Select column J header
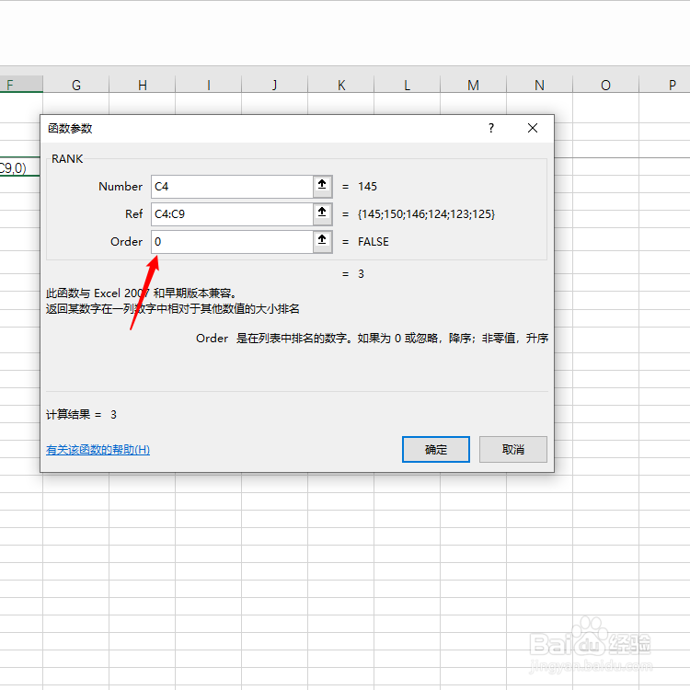This screenshot has height=690, width=690. [274, 85]
